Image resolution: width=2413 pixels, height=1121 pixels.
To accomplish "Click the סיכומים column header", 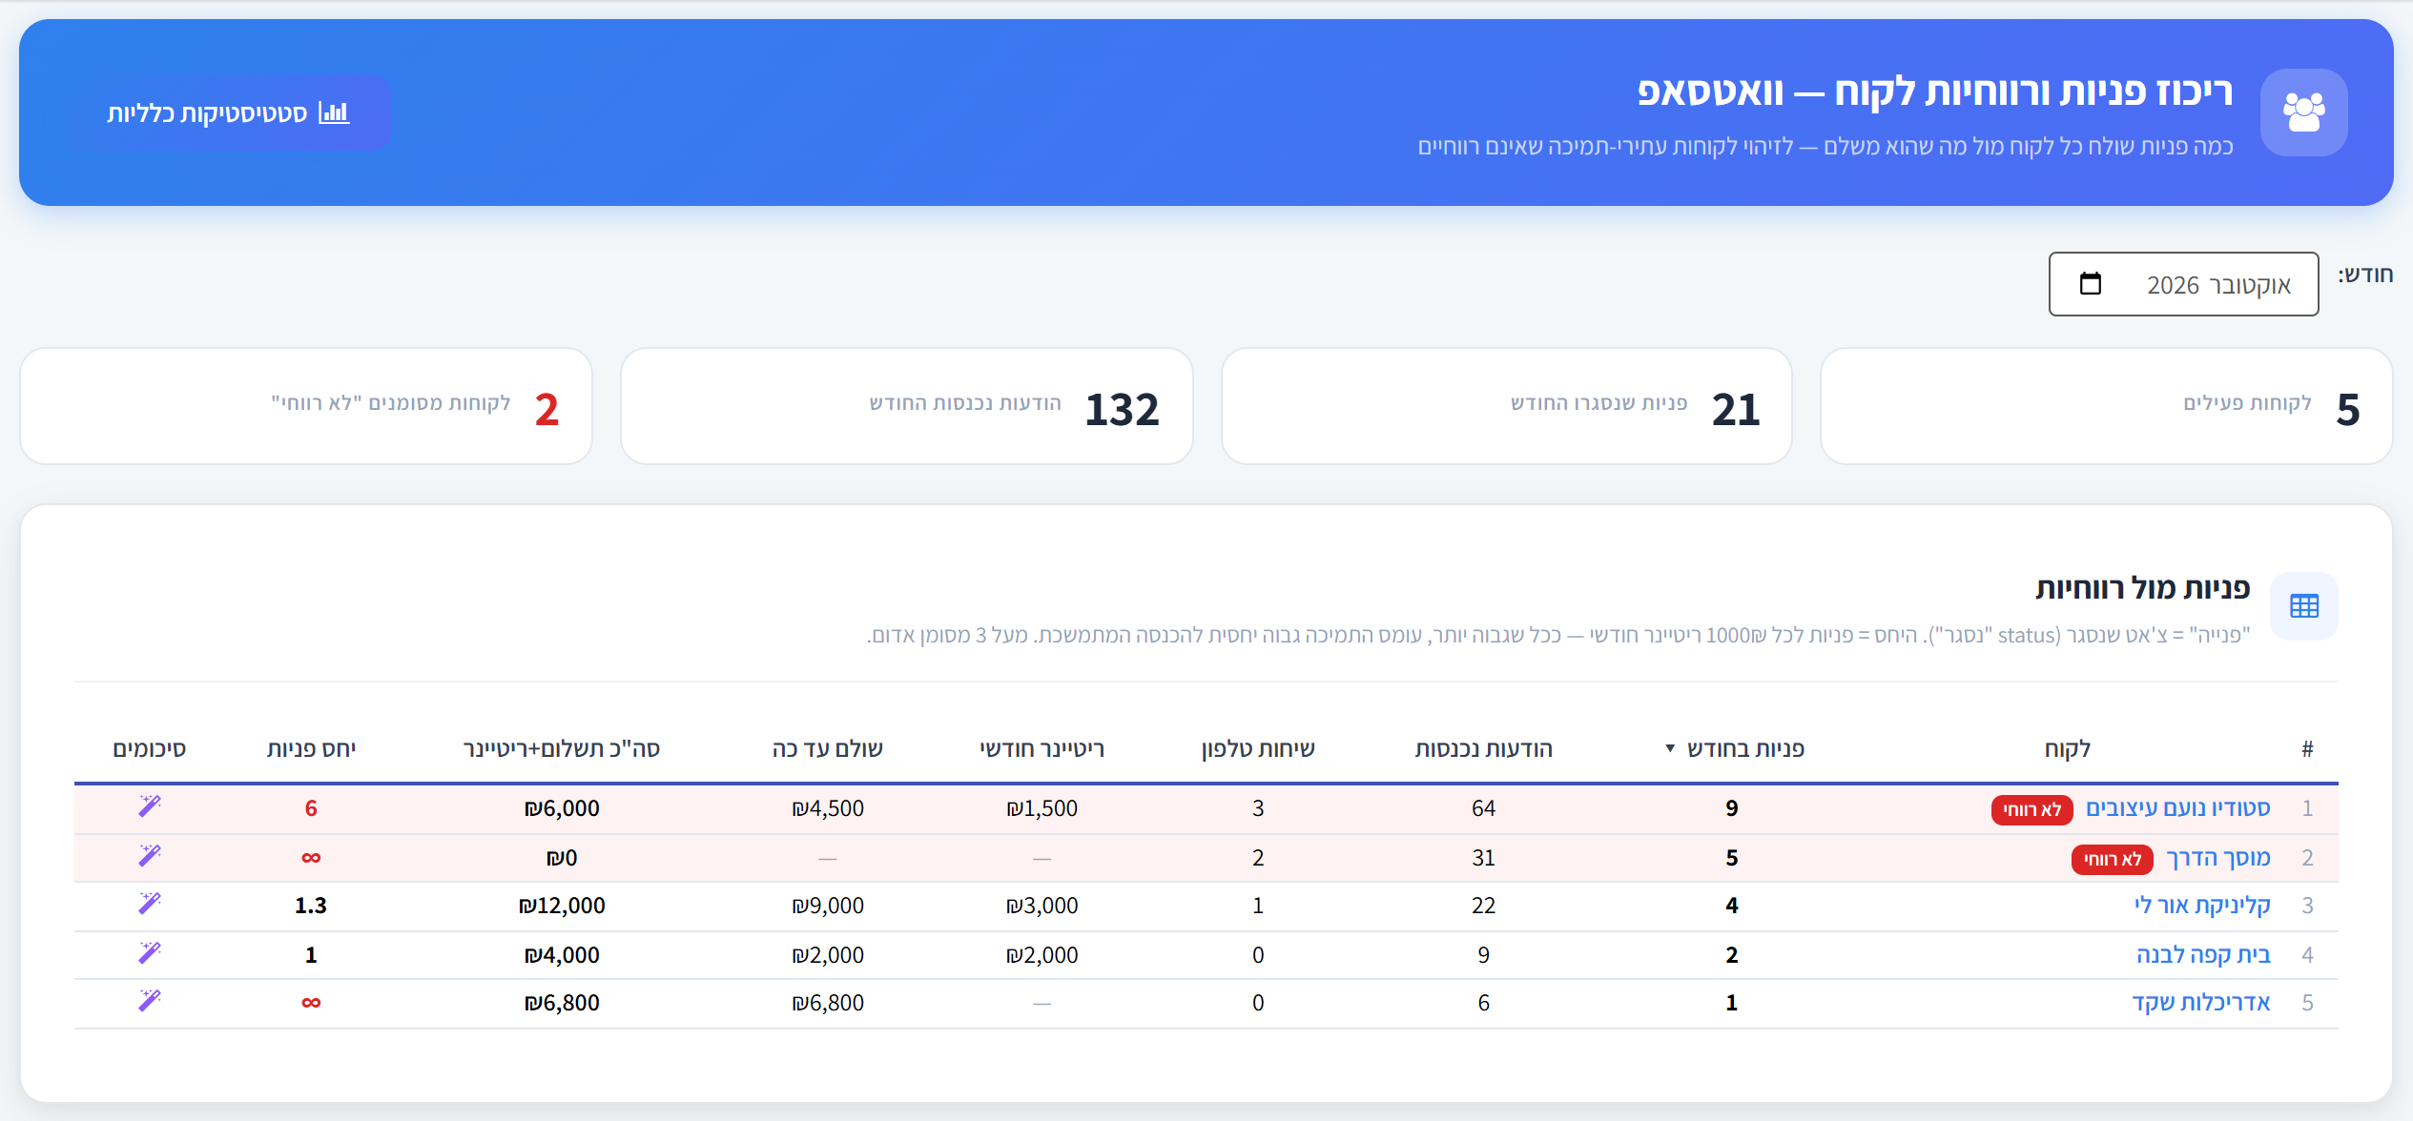I will coord(150,749).
